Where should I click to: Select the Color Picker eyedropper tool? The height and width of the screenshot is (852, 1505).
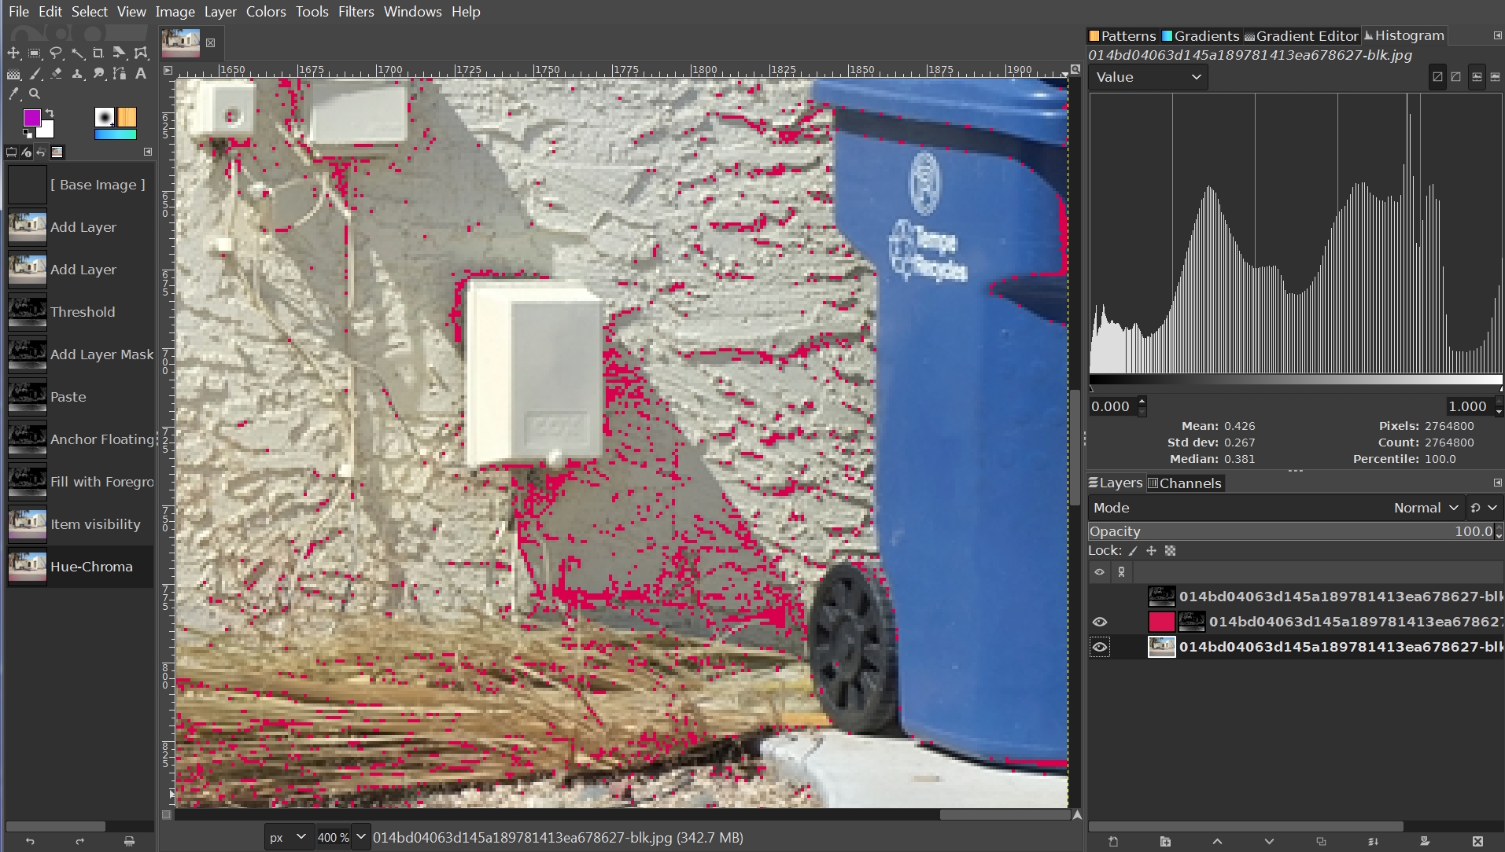coord(13,94)
